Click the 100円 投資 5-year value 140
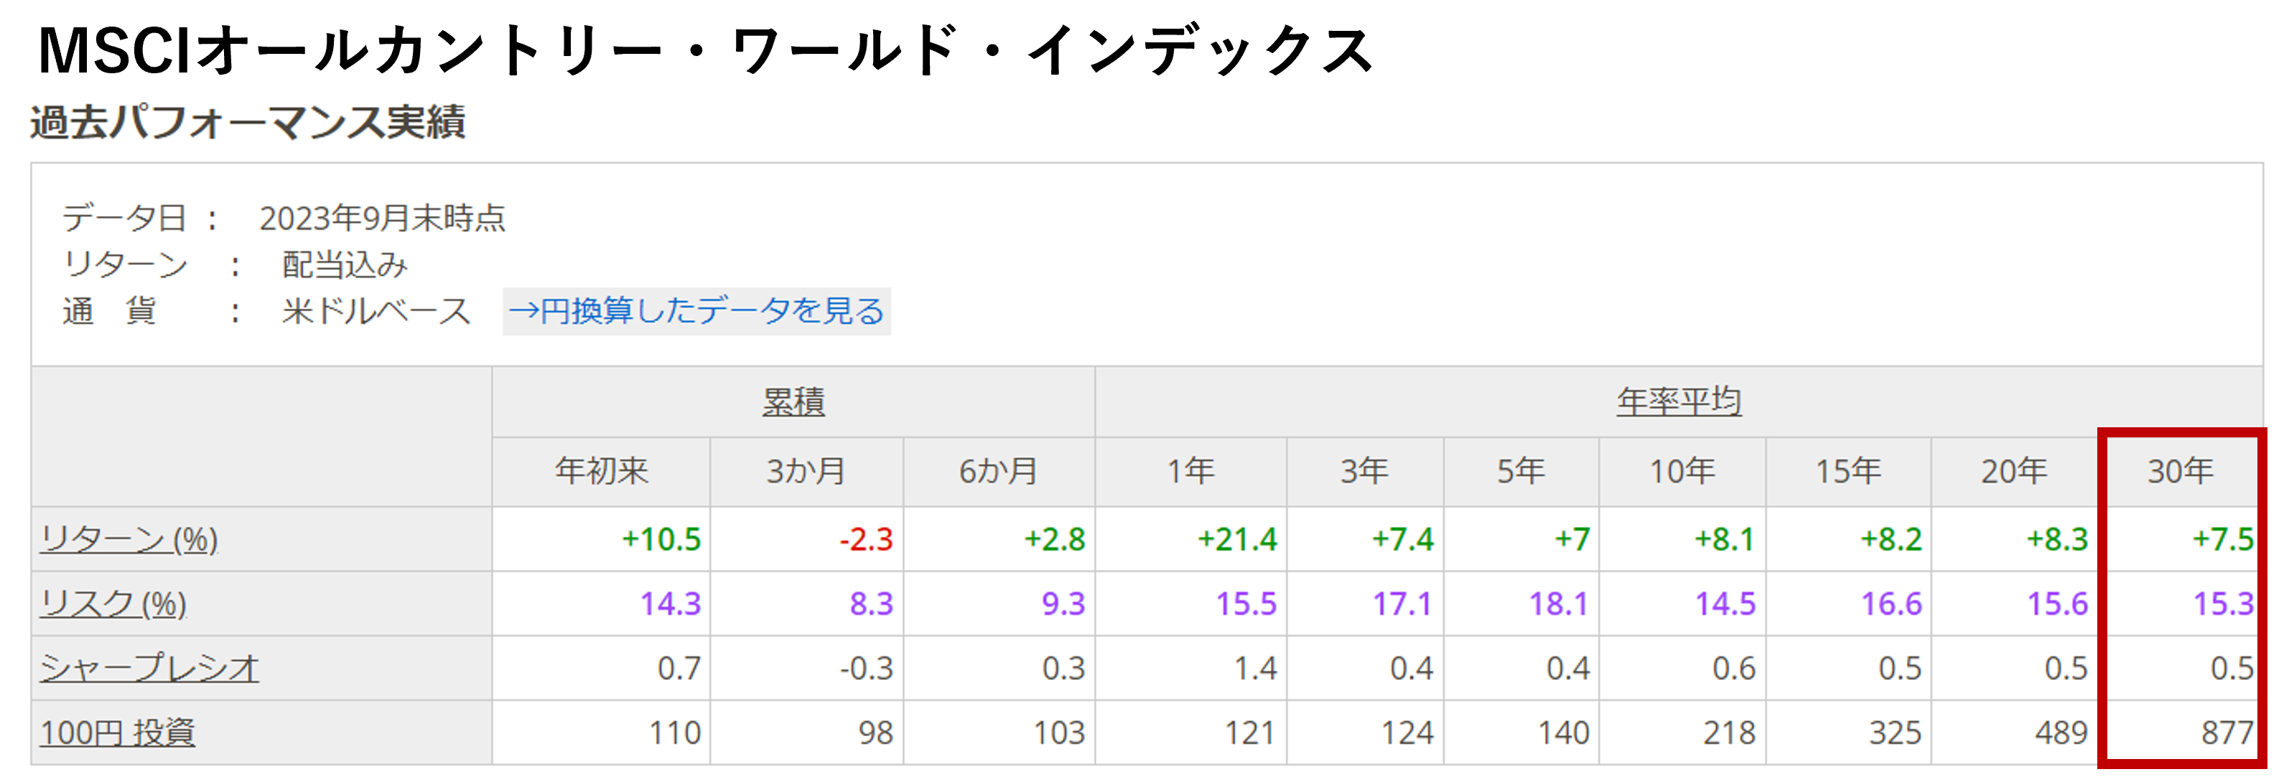The height and width of the screenshot is (782, 2289). [x=1564, y=733]
